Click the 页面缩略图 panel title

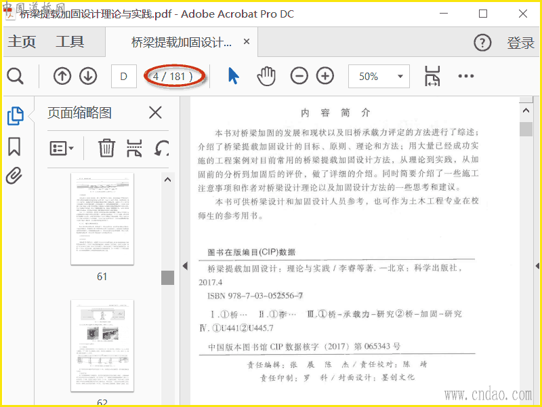pyautogui.click(x=79, y=113)
